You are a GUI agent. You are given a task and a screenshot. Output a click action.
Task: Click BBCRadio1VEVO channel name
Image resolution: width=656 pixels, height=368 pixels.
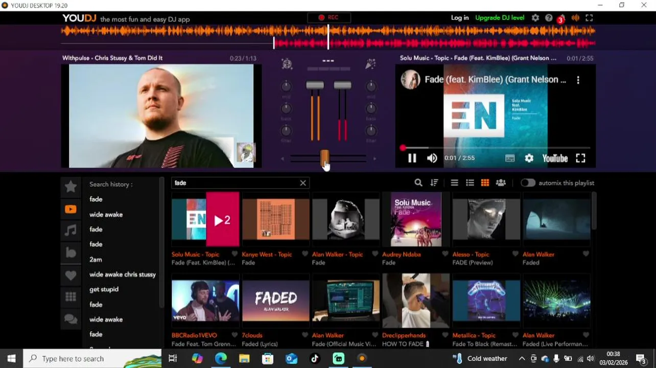click(194, 335)
